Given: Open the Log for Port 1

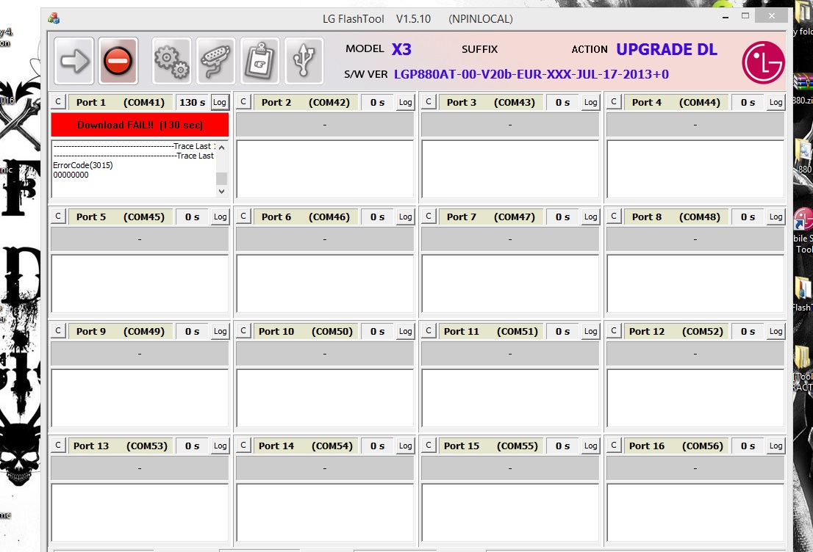Looking at the screenshot, I should [x=220, y=103].
